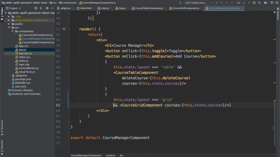Screen dimensions: 280x157
Task: Click the locate file target icon
Action: point(36,8)
